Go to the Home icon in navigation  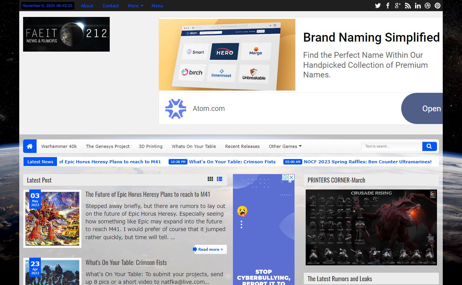tap(30, 146)
